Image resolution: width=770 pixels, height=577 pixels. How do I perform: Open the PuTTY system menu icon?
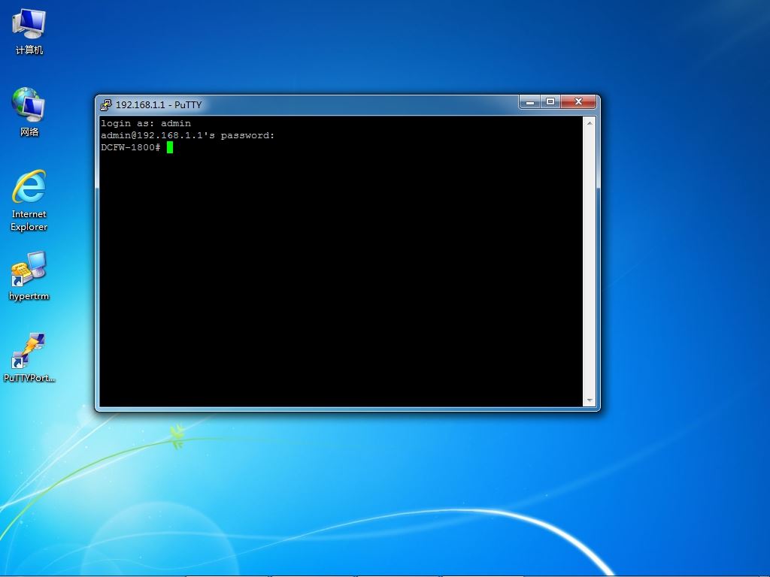point(105,104)
